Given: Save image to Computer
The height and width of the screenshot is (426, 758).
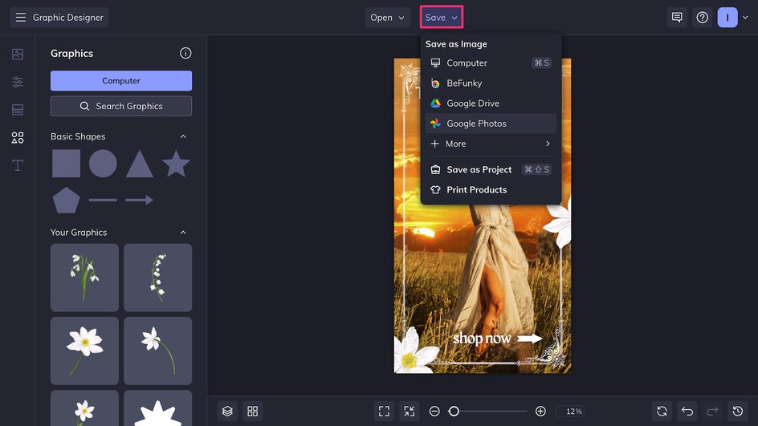Looking at the screenshot, I should pos(491,63).
